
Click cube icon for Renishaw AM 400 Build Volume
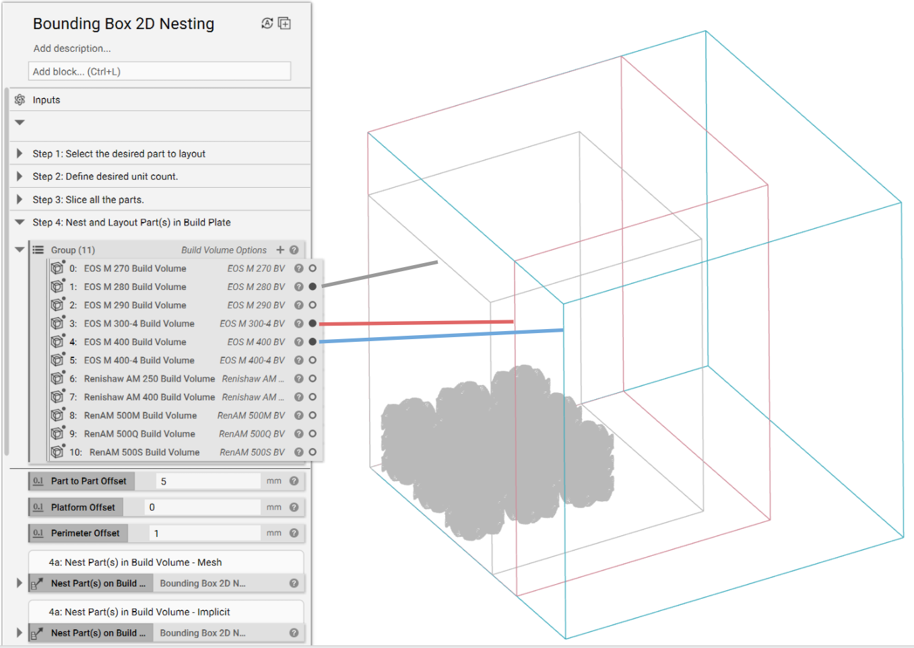[57, 397]
